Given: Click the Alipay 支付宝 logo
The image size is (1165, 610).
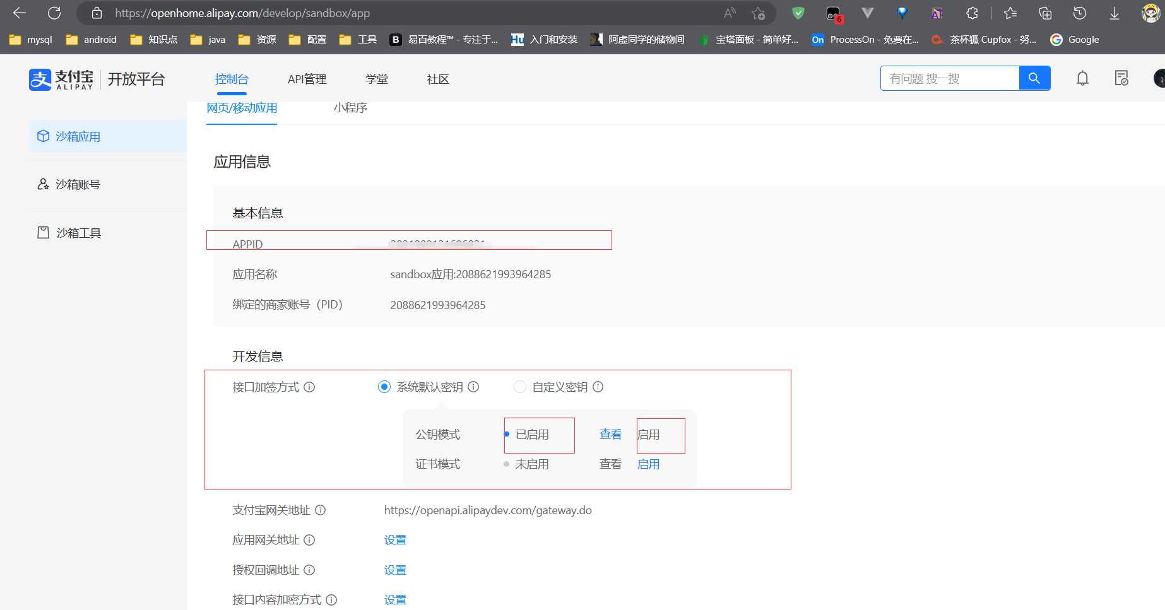Looking at the screenshot, I should point(61,79).
